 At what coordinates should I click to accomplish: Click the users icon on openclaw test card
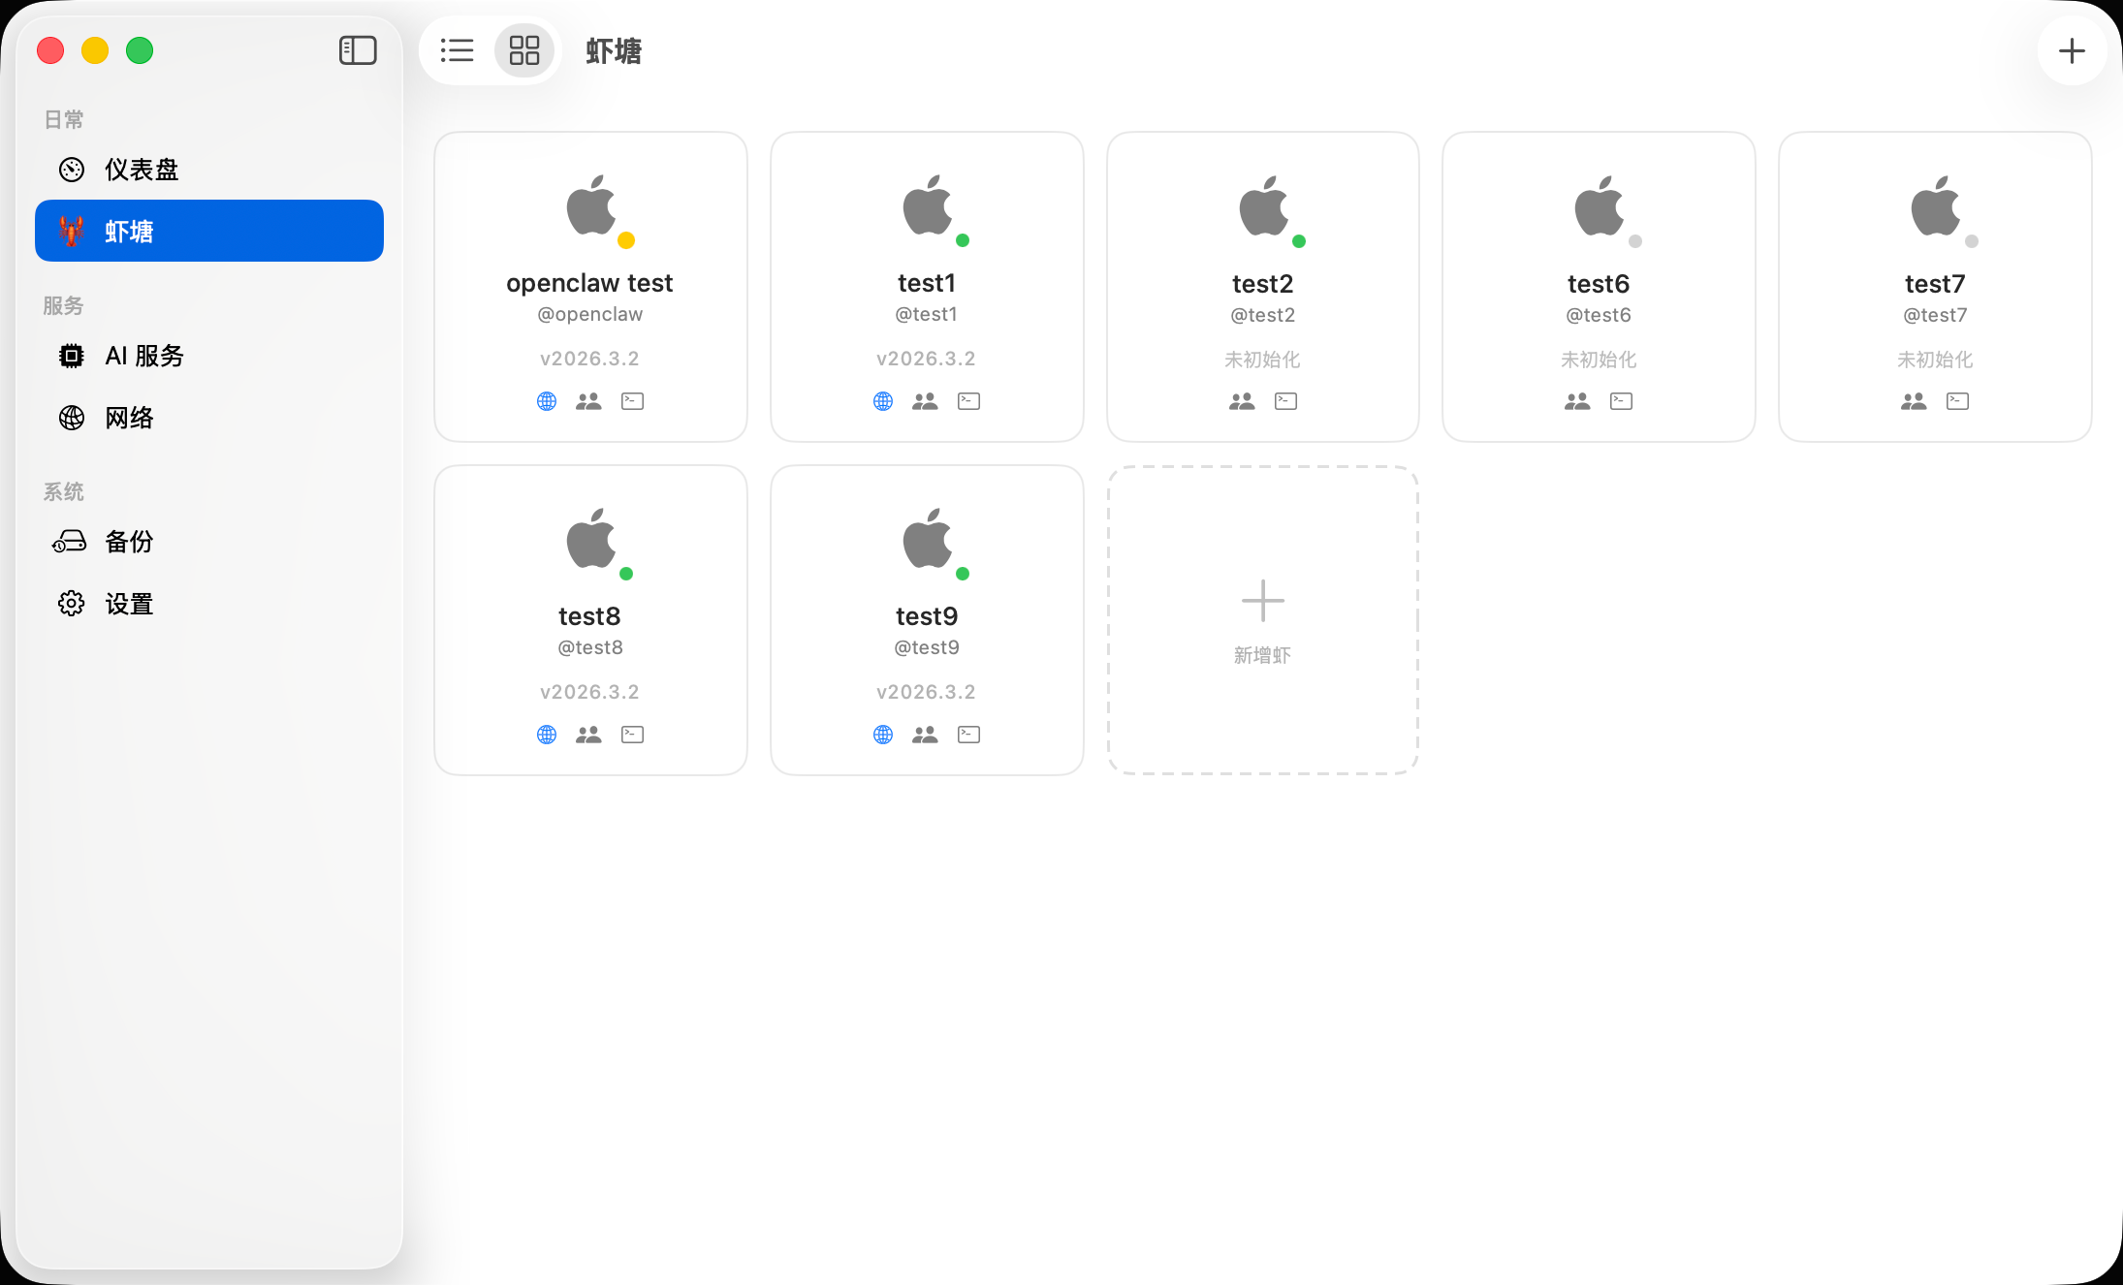coord(588,401)
